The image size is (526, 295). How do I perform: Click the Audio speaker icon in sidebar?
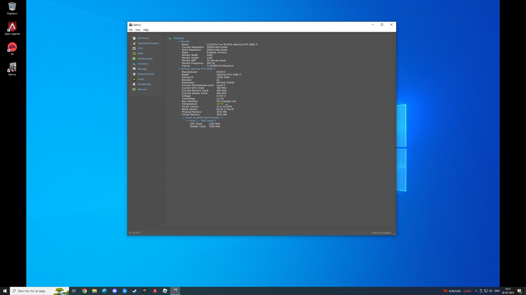coord(134,79)
